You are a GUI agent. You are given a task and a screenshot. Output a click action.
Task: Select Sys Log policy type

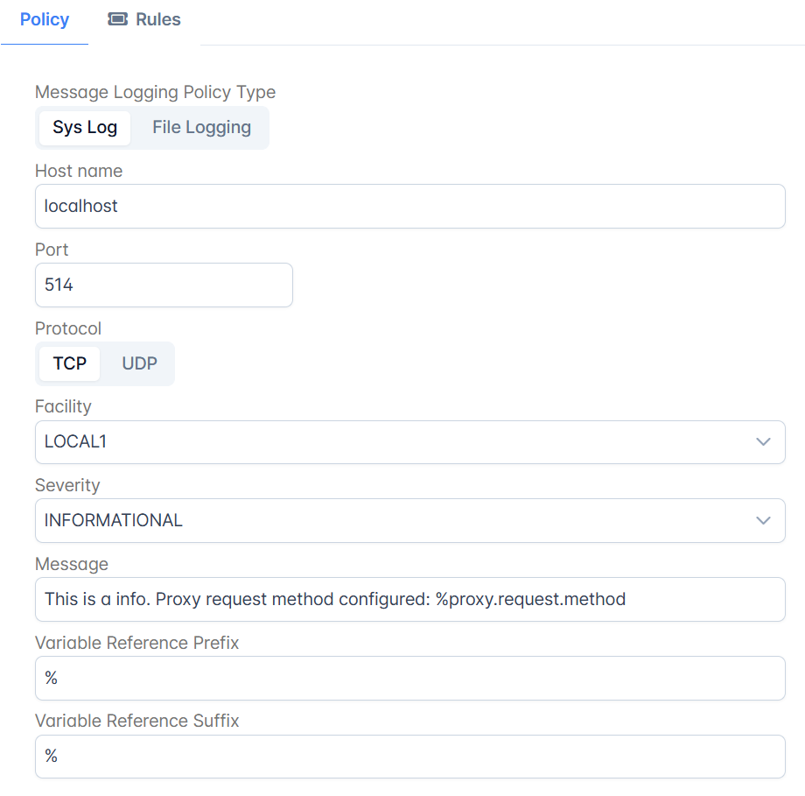click(x=85, y=128)
